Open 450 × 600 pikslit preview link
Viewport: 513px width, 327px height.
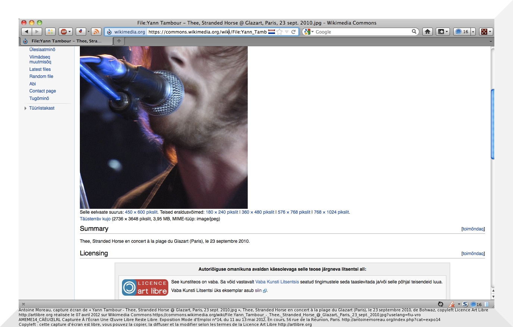[x=141, y=212]
